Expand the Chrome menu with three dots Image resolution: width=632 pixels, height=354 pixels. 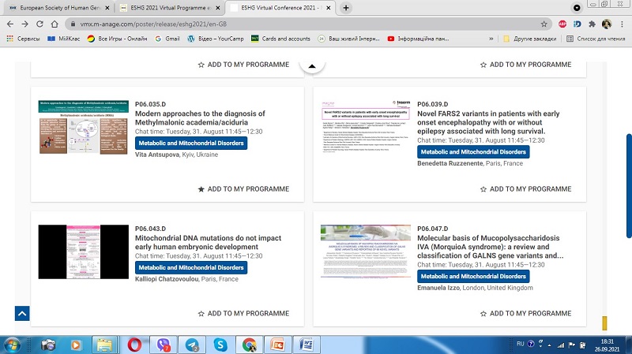pos(623,24)
